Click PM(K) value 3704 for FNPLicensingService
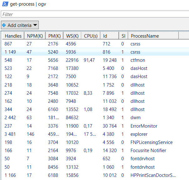 pos(53,142)
